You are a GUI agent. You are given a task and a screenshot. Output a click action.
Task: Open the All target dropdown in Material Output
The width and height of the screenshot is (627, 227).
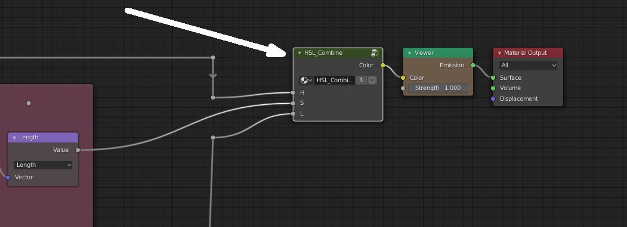528,65
